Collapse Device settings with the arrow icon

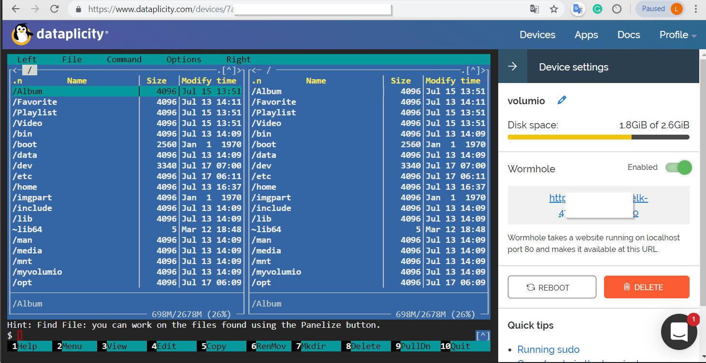click(x=513, y=67)
